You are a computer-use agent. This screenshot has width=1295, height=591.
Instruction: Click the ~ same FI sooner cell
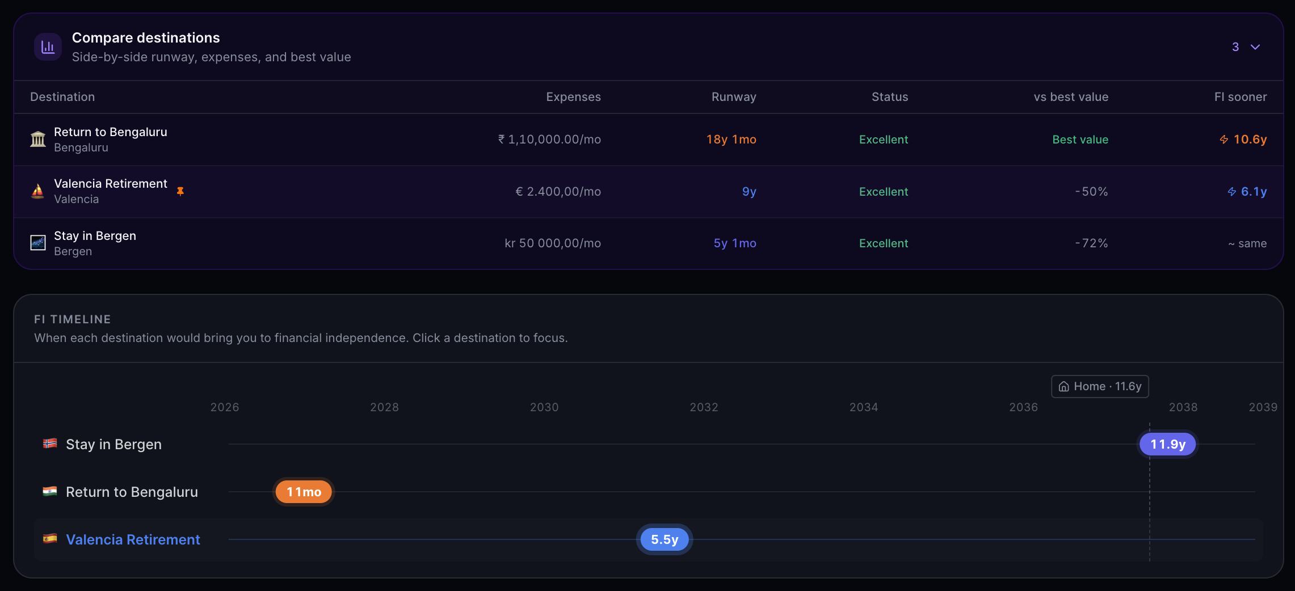click(x=1247, y=243)
